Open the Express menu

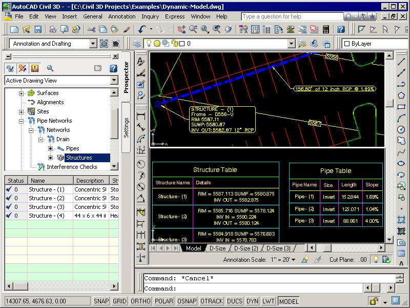point(175,16)
